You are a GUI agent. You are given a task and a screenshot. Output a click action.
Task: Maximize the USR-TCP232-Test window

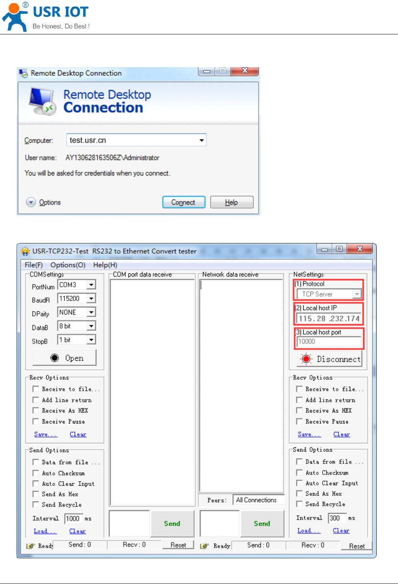point(339,249)
